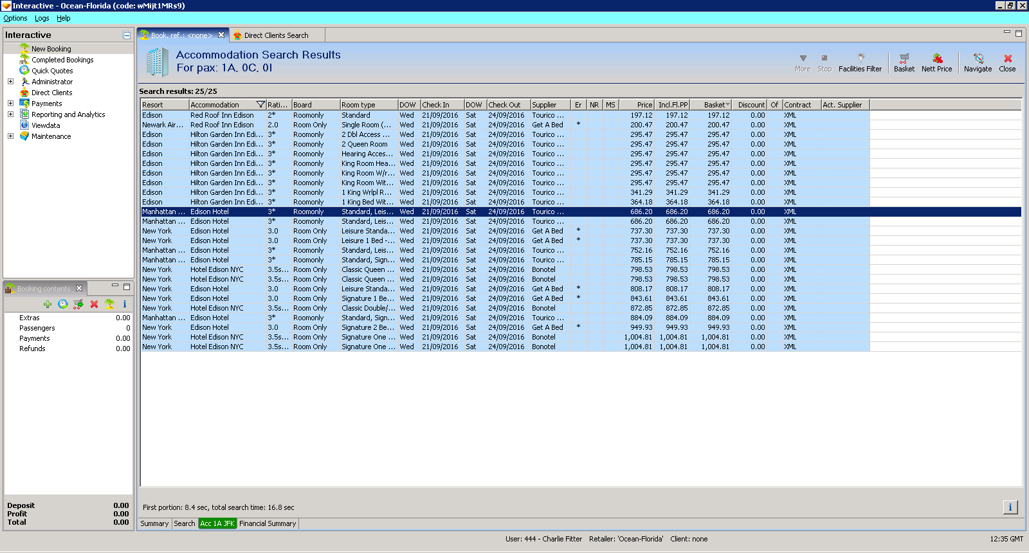
Task: Click the cart with green arrow icon in Booking contents
Action: point(78,304)
